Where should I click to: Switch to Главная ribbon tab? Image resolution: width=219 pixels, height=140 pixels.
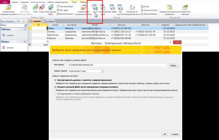pos(15,2)
